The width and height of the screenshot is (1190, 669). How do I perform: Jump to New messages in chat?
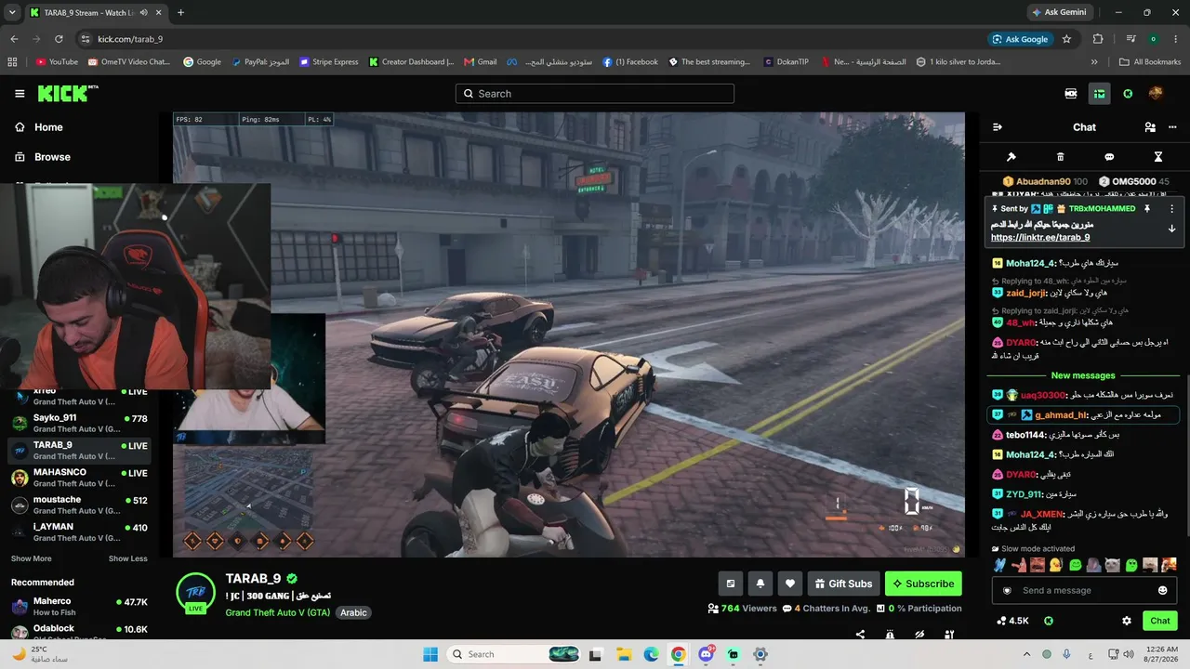click(x=1083, y=375)
